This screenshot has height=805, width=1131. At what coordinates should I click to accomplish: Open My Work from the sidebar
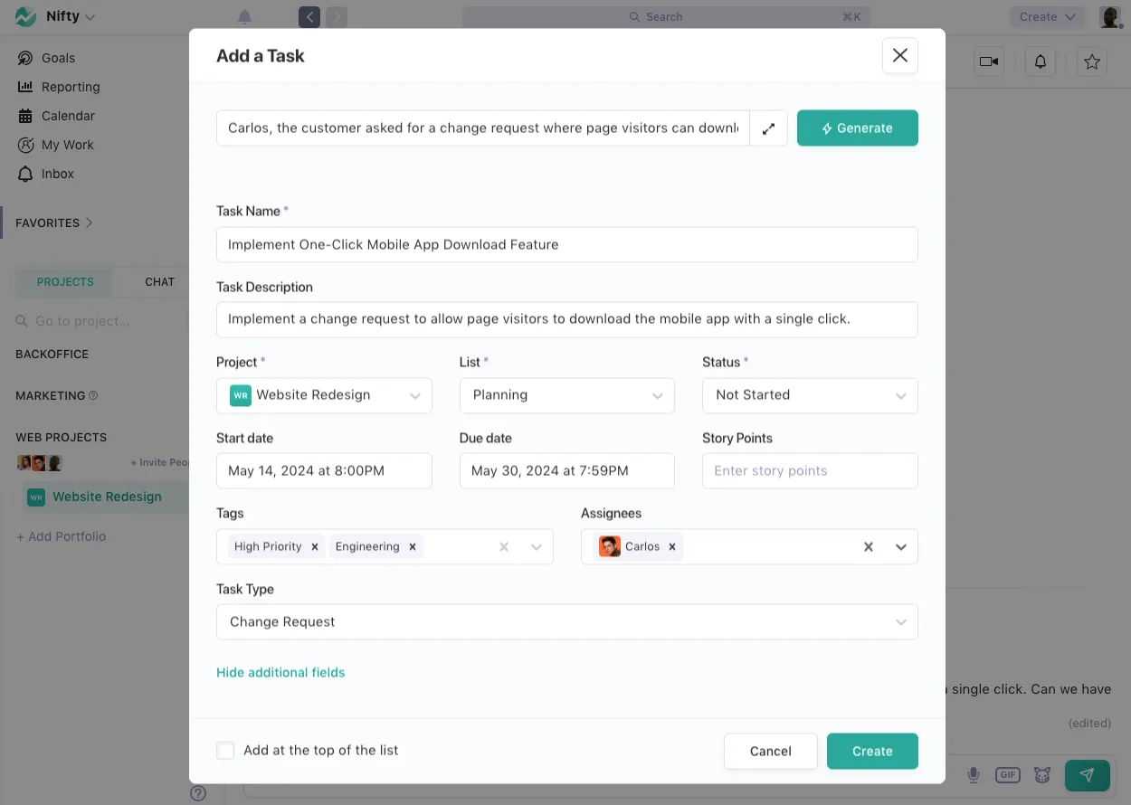(66, 145)
